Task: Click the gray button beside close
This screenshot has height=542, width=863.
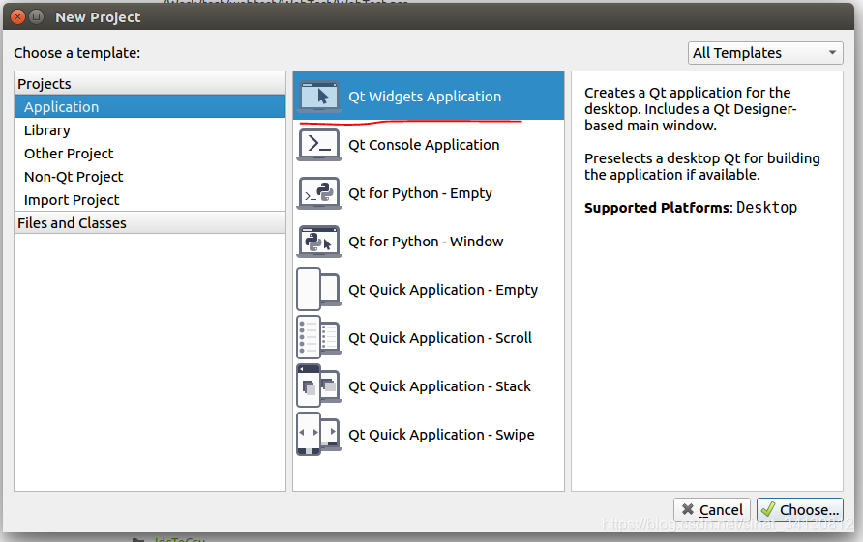Action: click(x=37, y=17)
